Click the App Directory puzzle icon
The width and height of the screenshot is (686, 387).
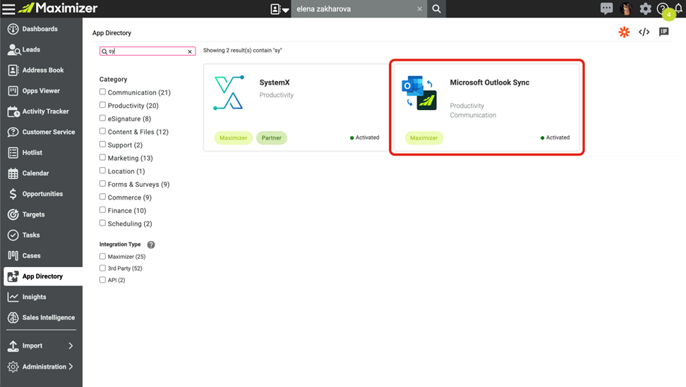point(13,276)
